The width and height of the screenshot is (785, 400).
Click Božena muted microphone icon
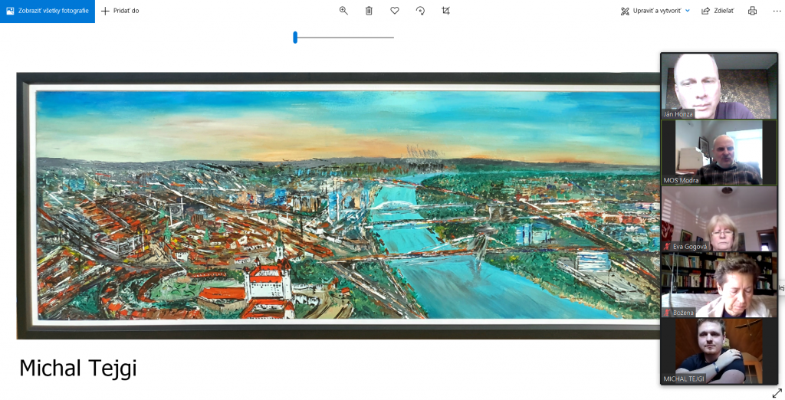(x=667, y=313)
